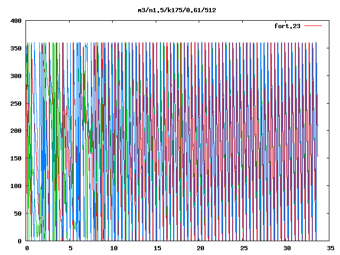Click the x-axis label 15
The width and height of the screenshot is (340, 255).
pos(157,248)
